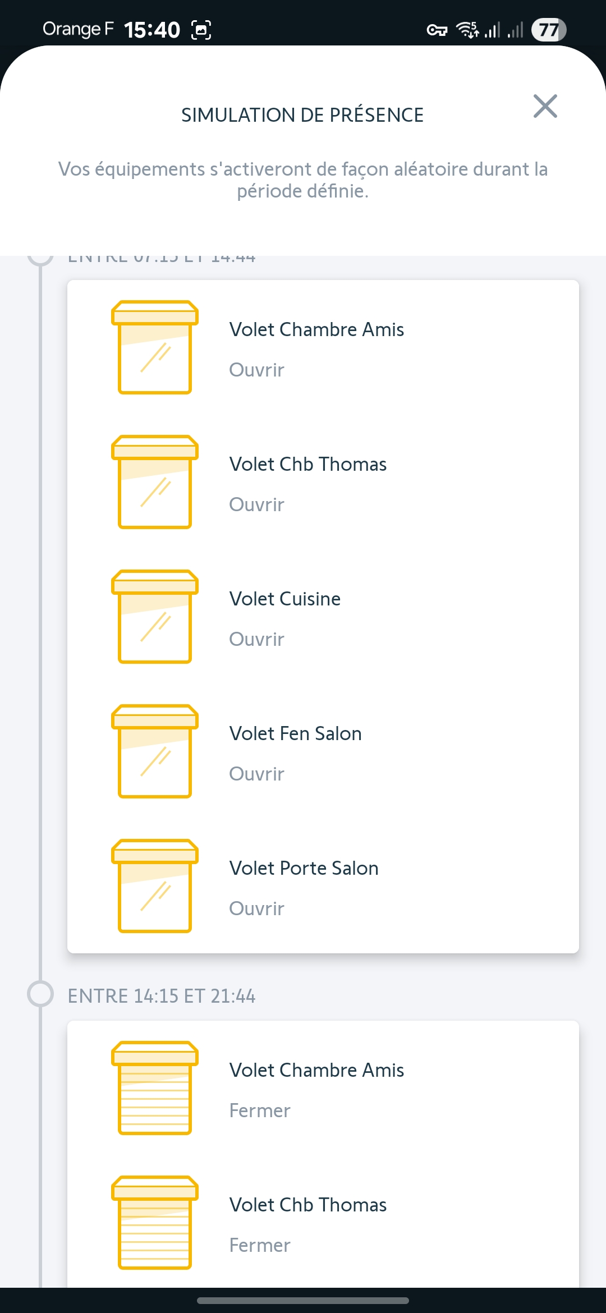Image resolution: width=606 pixels, height=1313 pixels.
Task: Tap the Fermer action under Volet Chambre Amis
Action: pos(260,1110)
